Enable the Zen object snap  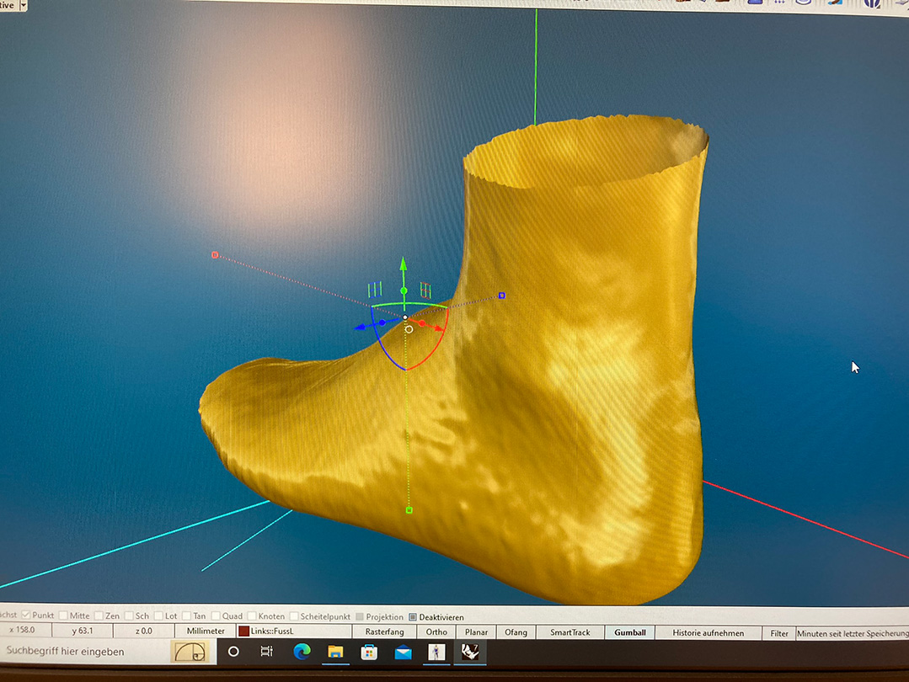99,615
